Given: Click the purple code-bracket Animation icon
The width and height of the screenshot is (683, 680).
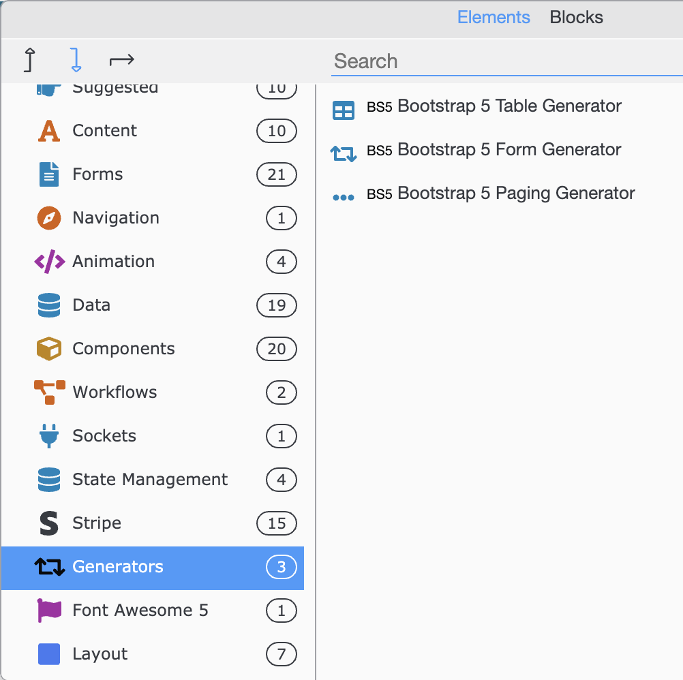Looking at the screenshot, I should tap(50, 262).
